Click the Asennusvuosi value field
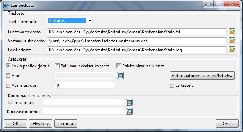Viewport: 243px width, 132px height. pos(85,85)
